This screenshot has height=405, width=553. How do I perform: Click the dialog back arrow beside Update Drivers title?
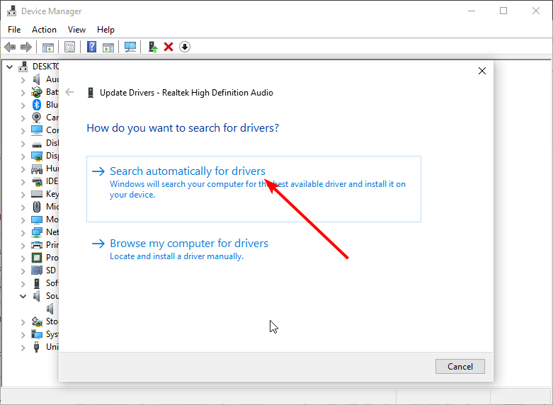(x=69, y=93)
